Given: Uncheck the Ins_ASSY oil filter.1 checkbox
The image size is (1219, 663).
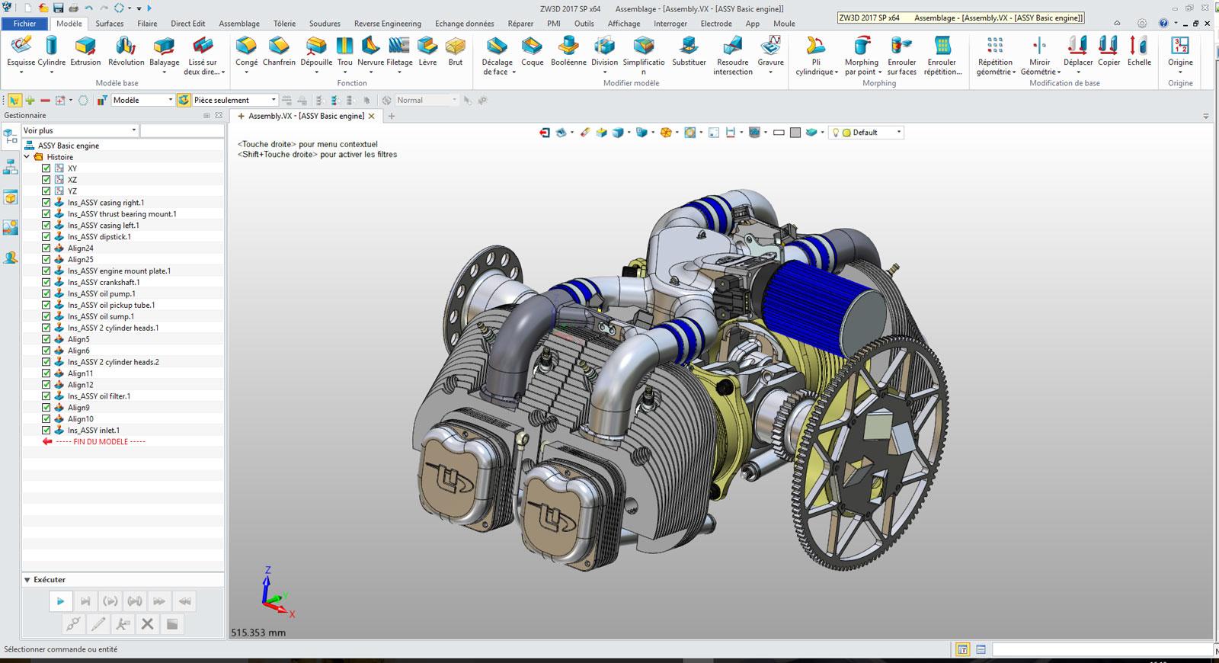Looking at the screenshot, I should click(x=46, y=396).
